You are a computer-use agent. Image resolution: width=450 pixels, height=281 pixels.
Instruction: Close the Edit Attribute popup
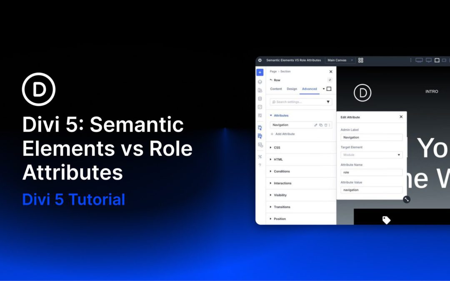click(401, 117)
